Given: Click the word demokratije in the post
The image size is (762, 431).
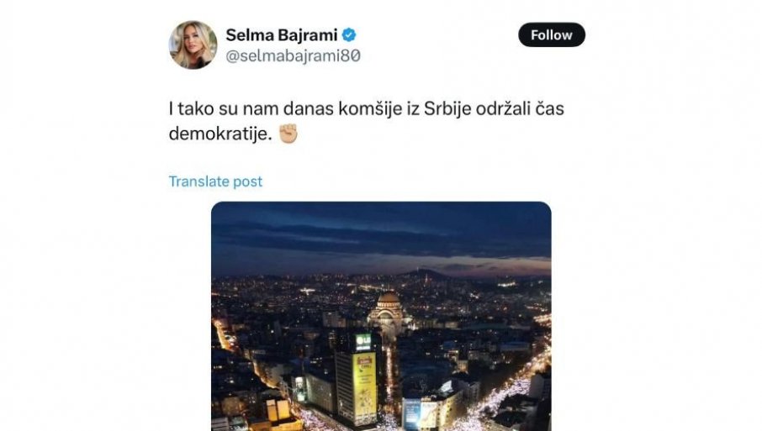Looking at the screenshot, I should pyautogui.click(x=220, y=134).
